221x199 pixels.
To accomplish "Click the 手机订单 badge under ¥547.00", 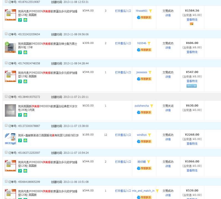I will 192,86.
